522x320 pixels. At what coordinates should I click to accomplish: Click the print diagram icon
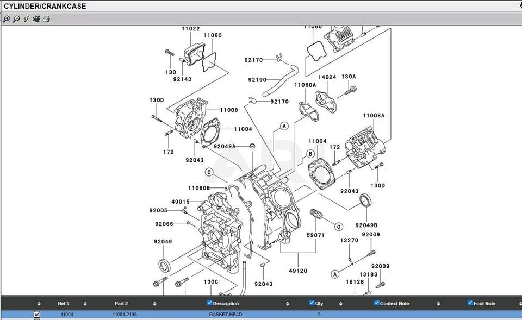click(x=46, y=19)
